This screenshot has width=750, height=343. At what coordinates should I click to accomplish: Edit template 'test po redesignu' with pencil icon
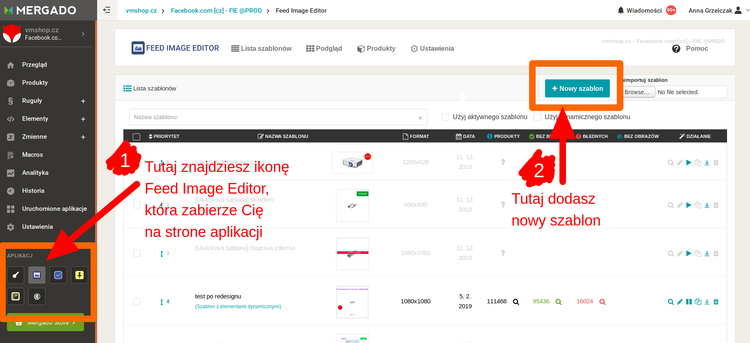click(680, 302)
